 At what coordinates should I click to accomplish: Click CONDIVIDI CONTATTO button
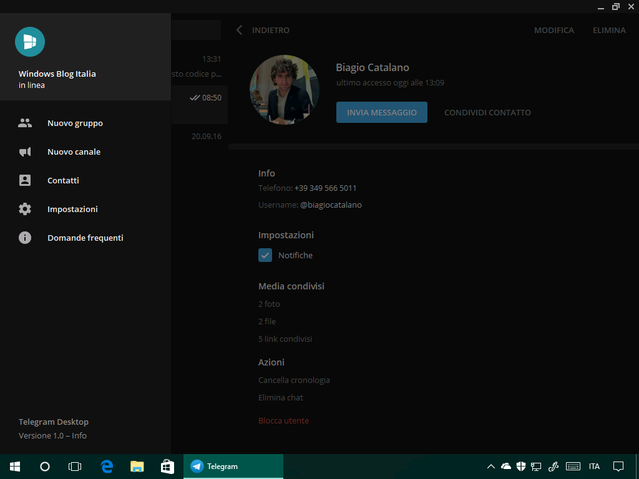click(x=487, y=112)
